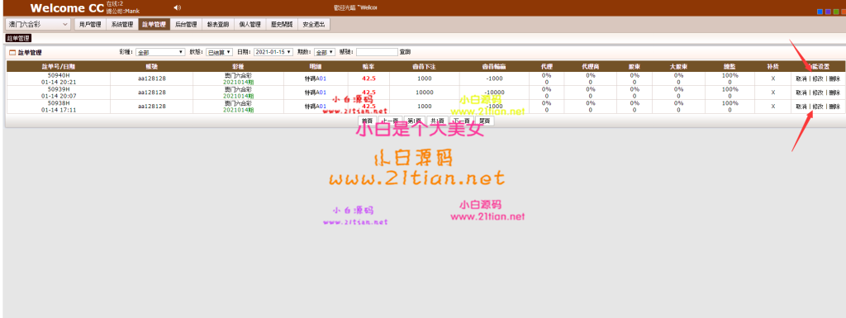Click 補貨 X in 50939H row
The height and width of the screenshot is (318, 846).
[772, 93]
